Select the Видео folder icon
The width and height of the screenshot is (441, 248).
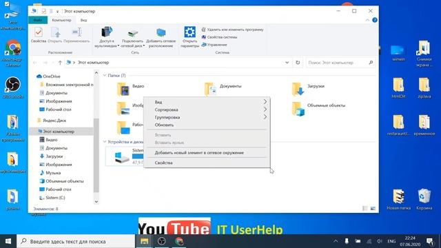[x=123, y=89]
